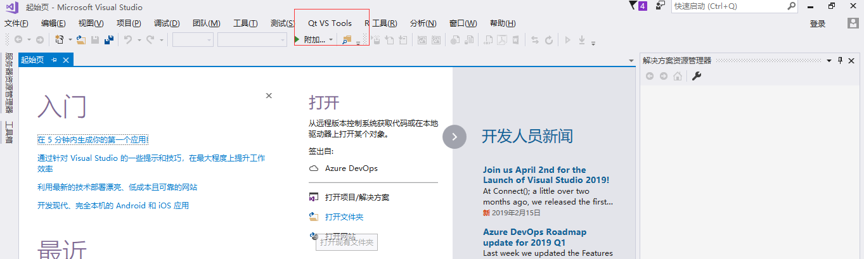Viewport: 864px width, 259px height.
Task: Open the dropdown next to 附加 button
Action: tap(331, 40)
